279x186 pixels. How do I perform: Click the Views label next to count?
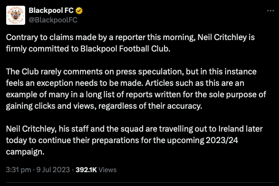coord(107,170)
